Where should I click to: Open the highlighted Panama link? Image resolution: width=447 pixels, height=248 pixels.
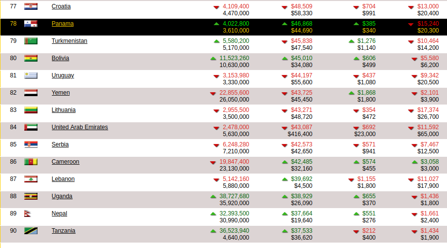62,24
